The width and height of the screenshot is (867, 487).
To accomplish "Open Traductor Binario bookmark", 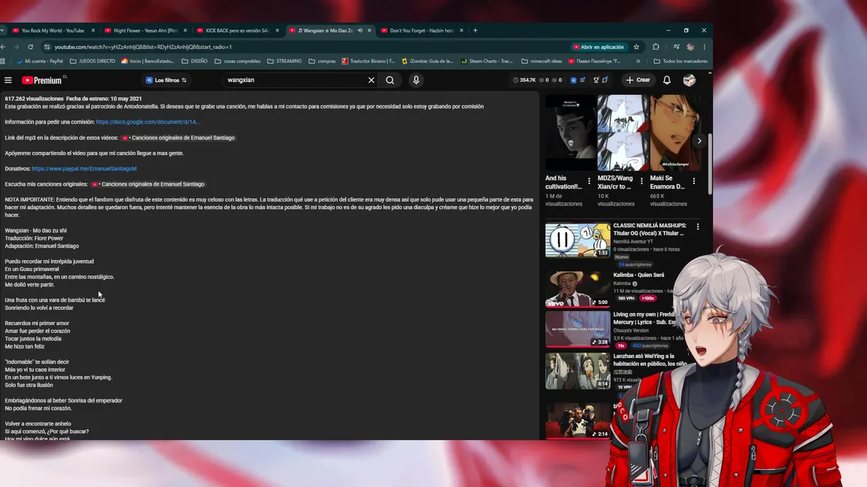I will (x=368, y=61).
